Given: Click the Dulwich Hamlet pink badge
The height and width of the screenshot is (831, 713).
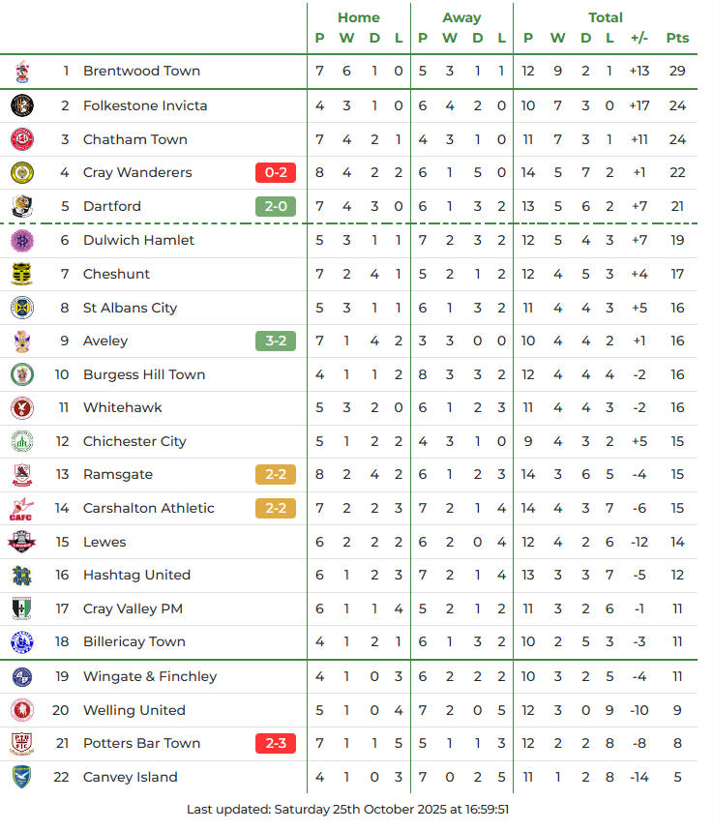Looking at the screenshot, I should (x=22, y=240).
